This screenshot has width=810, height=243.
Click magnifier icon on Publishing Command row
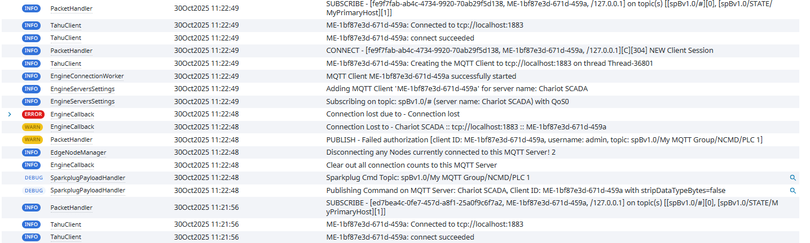point(793,191)
